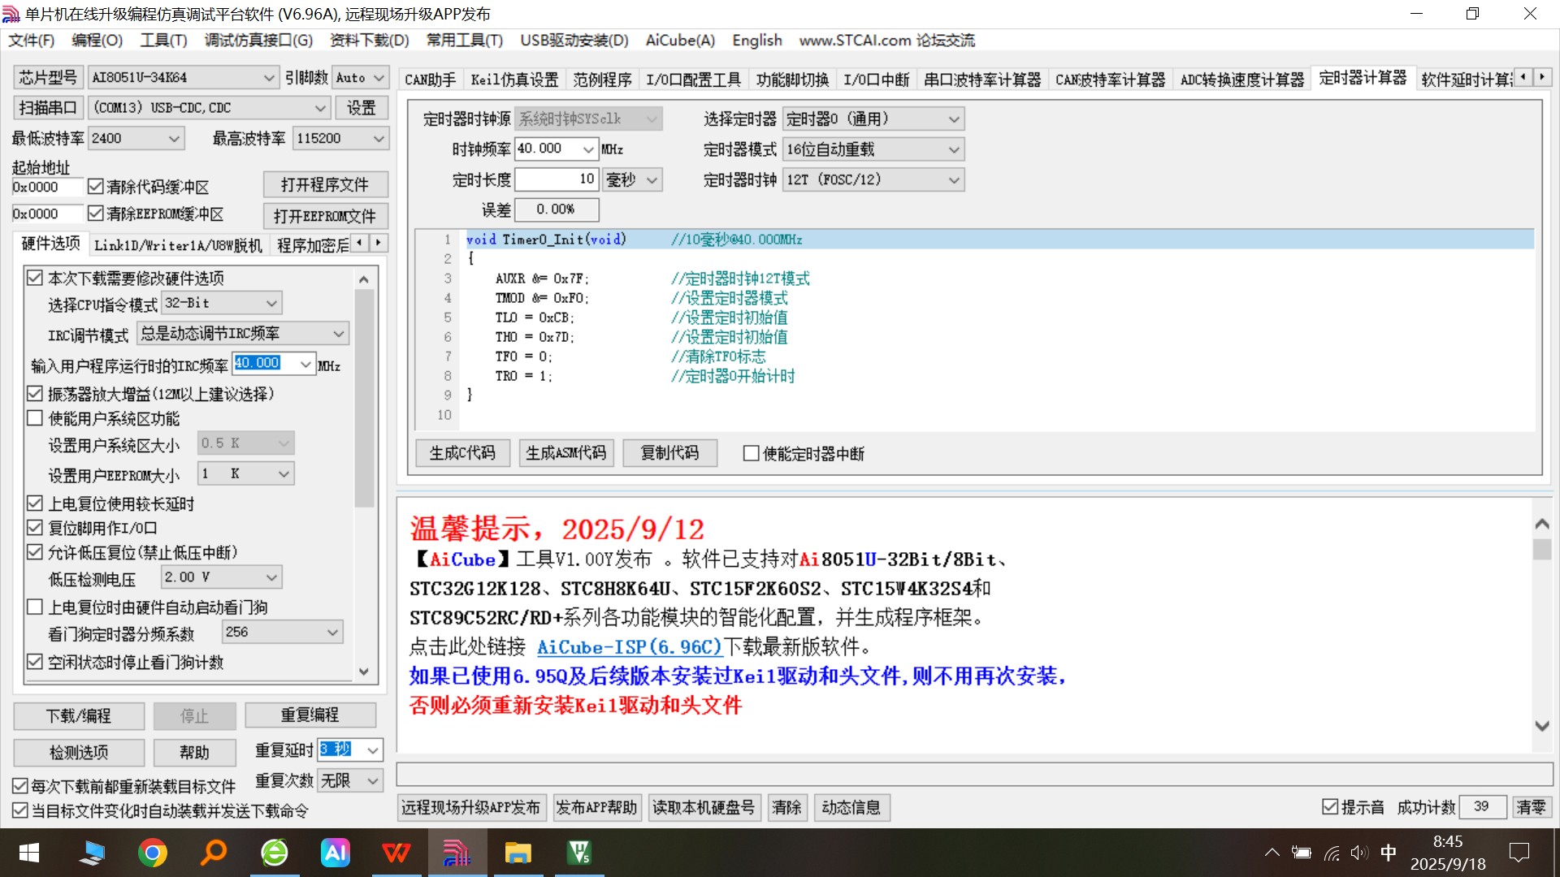Click the Windows Start button

tap(29, 853)
